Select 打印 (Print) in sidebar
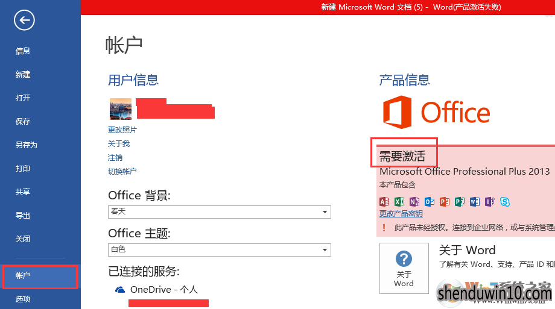This screenshot has height=309, width=555. point(23,168)
